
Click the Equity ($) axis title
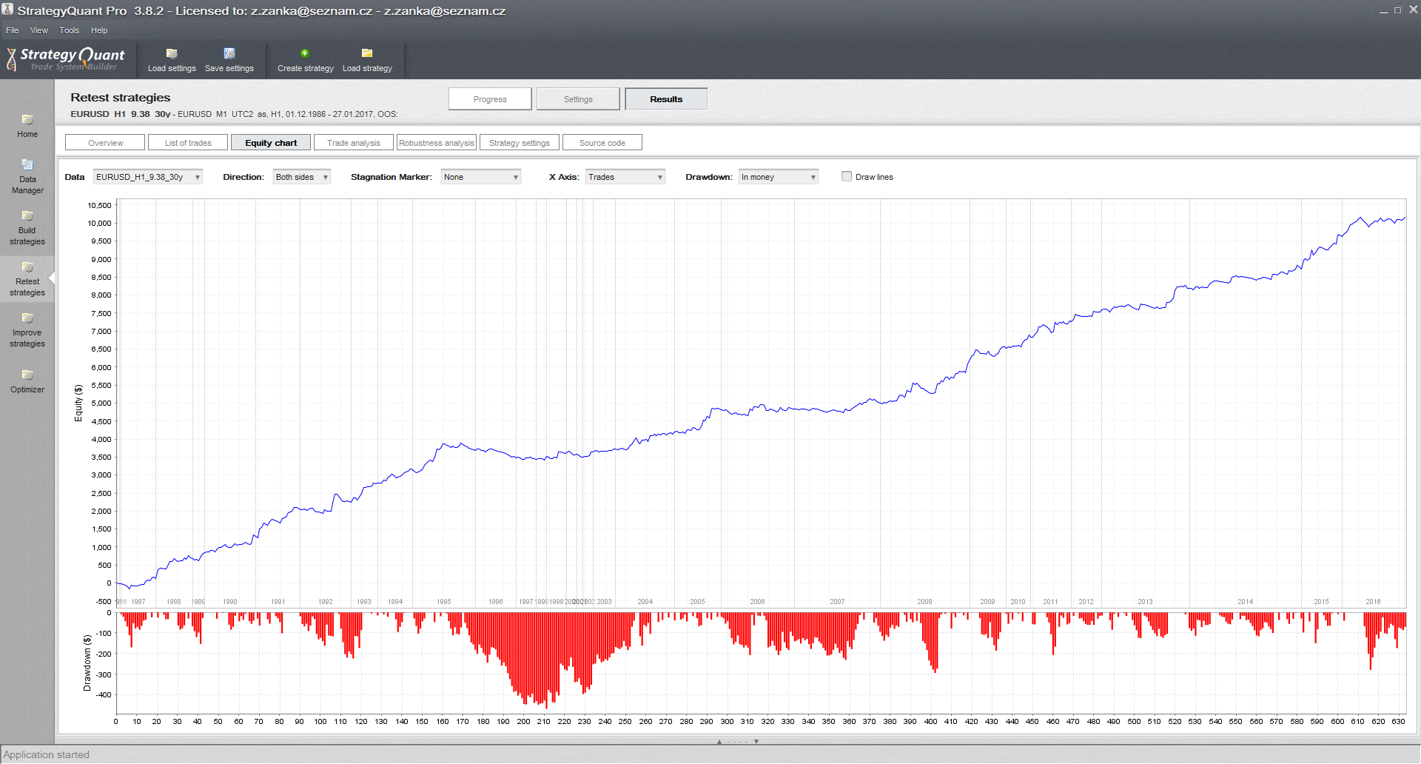tap(78, 403)
